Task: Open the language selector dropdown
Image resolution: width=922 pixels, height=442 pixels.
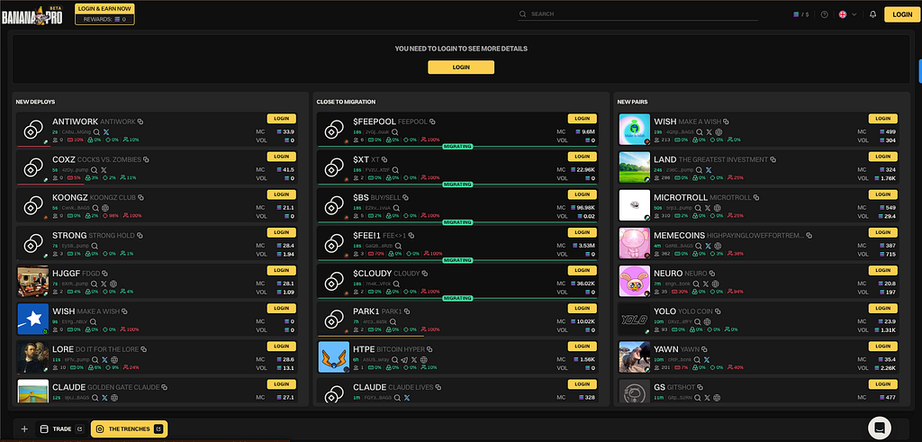Action: click(847, 14)
